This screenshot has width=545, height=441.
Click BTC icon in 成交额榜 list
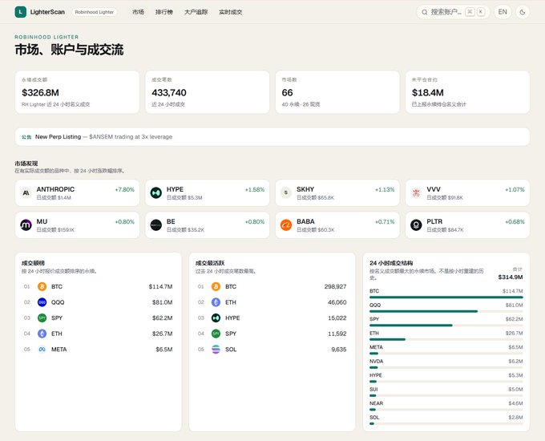42,286
